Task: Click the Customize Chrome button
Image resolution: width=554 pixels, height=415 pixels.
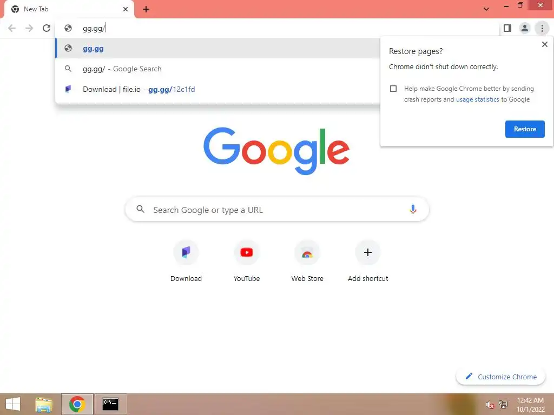Action: pyautogui.click(x=500, y=377)
